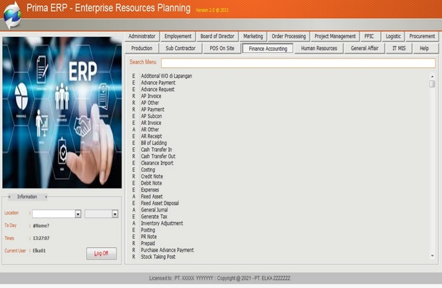Expand the second dropdown beside Location
Image resolution: width=442 pixels, height=288 pixels.
[x=114, y=214]
